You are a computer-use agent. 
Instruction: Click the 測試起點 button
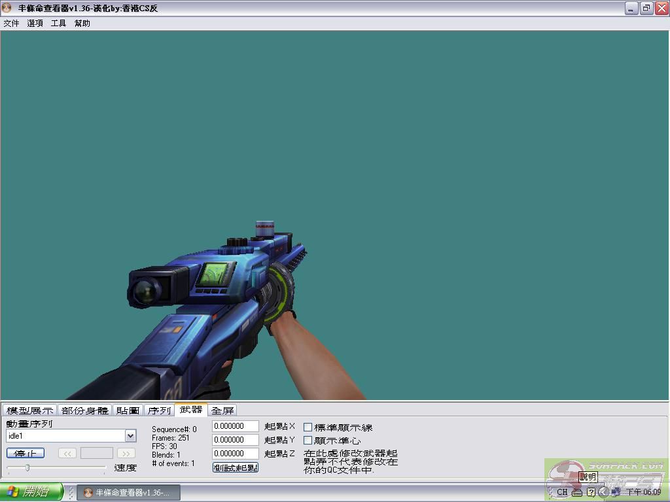coord(236,467)
